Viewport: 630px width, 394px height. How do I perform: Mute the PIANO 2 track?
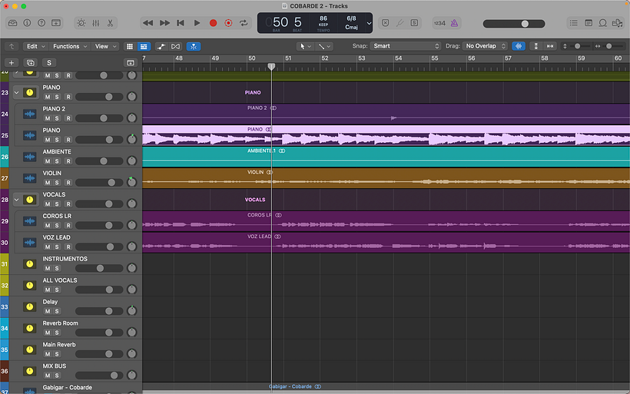[48, 118]
